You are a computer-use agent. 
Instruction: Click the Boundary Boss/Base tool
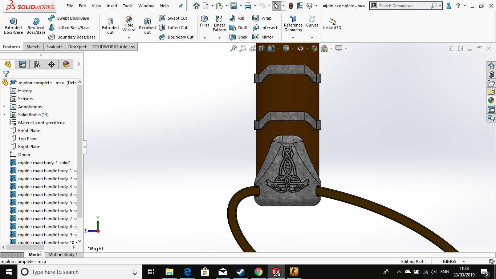tap(72, 37)
